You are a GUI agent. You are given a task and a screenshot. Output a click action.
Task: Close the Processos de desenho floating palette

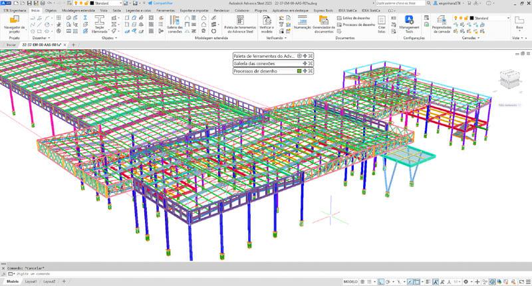point(311,71)
